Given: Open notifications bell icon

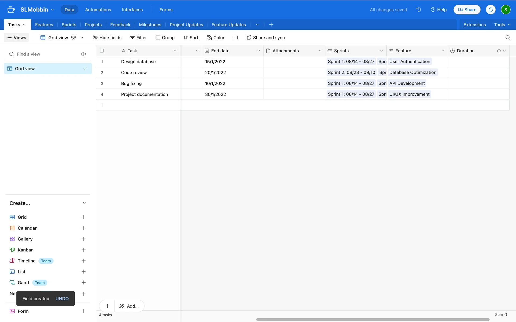Looking at the screenshot, I should tap(490, 10).
